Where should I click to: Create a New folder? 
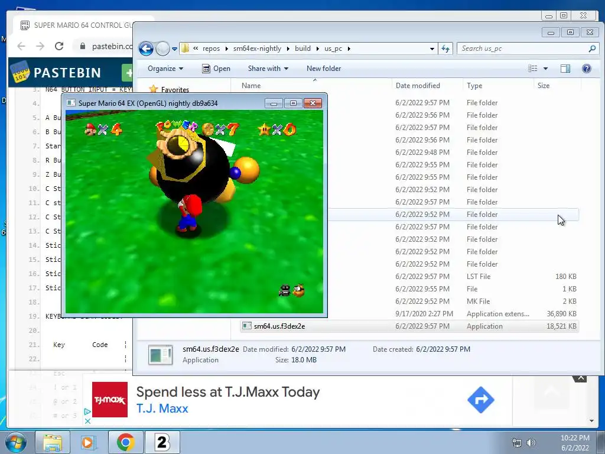(x=324, y=69)
